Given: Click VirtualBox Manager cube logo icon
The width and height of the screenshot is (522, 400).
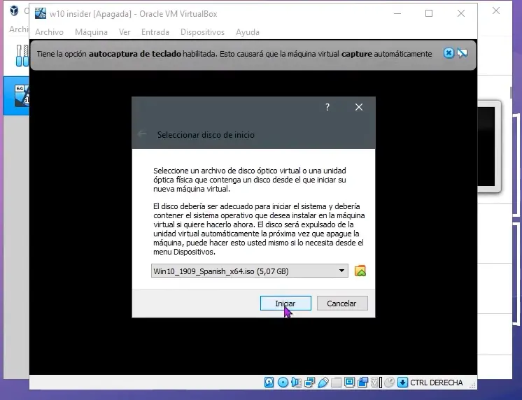Looking at the screenshot, I should [14, 11].
